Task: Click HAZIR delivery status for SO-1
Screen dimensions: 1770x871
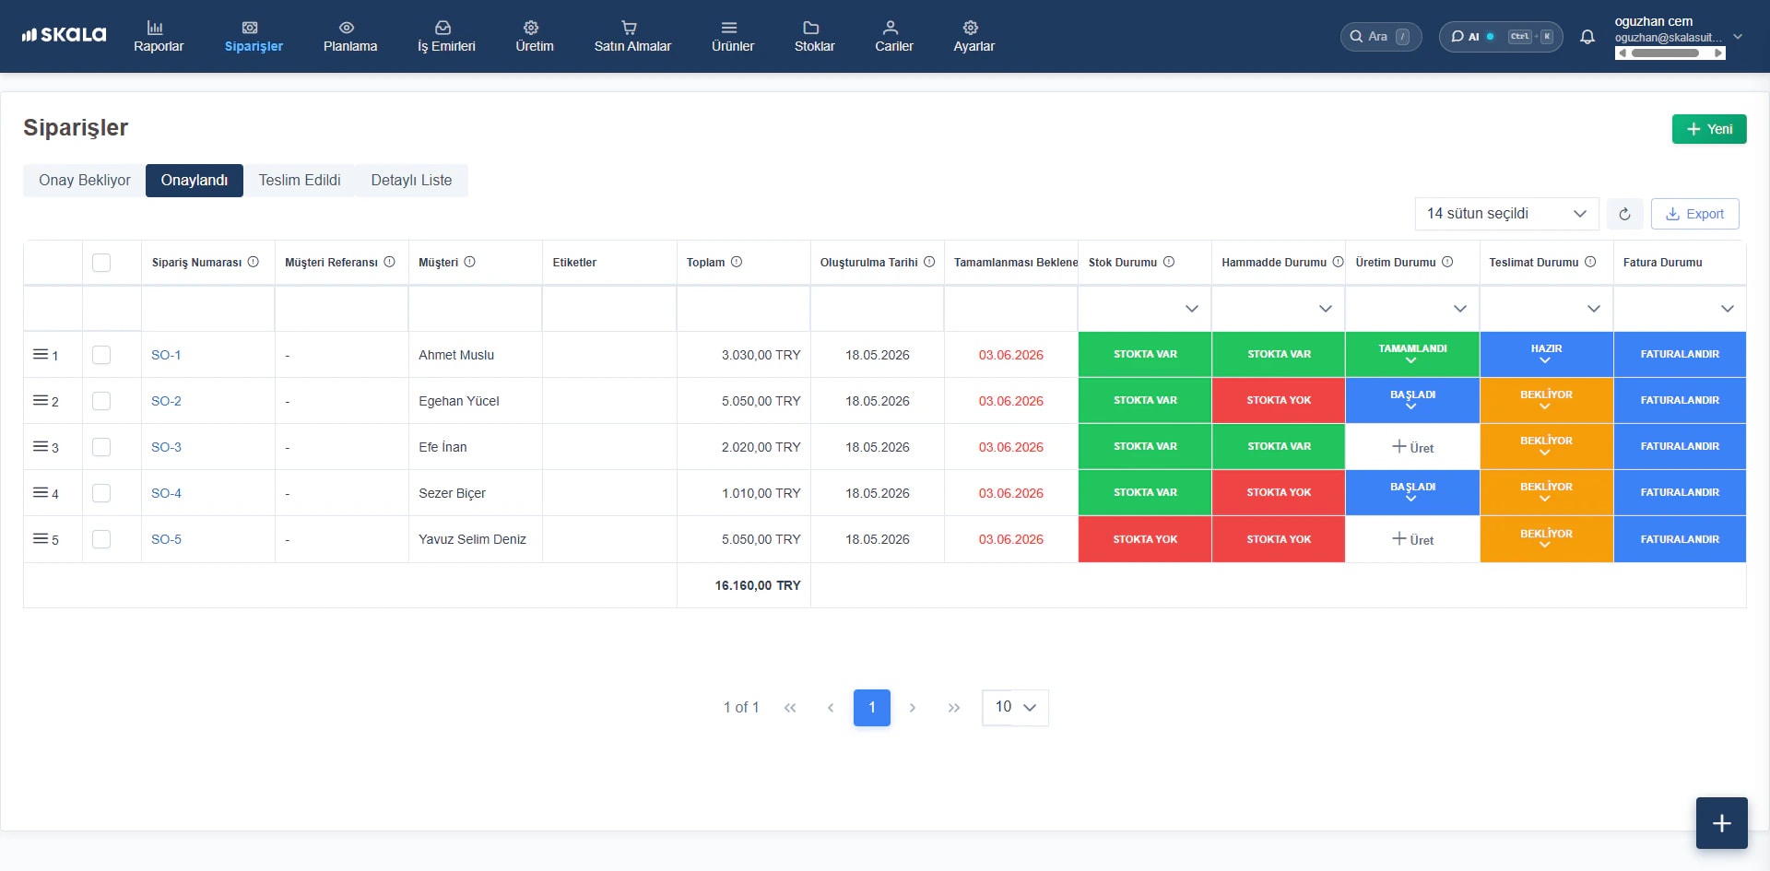Action: coord(1546,354)
